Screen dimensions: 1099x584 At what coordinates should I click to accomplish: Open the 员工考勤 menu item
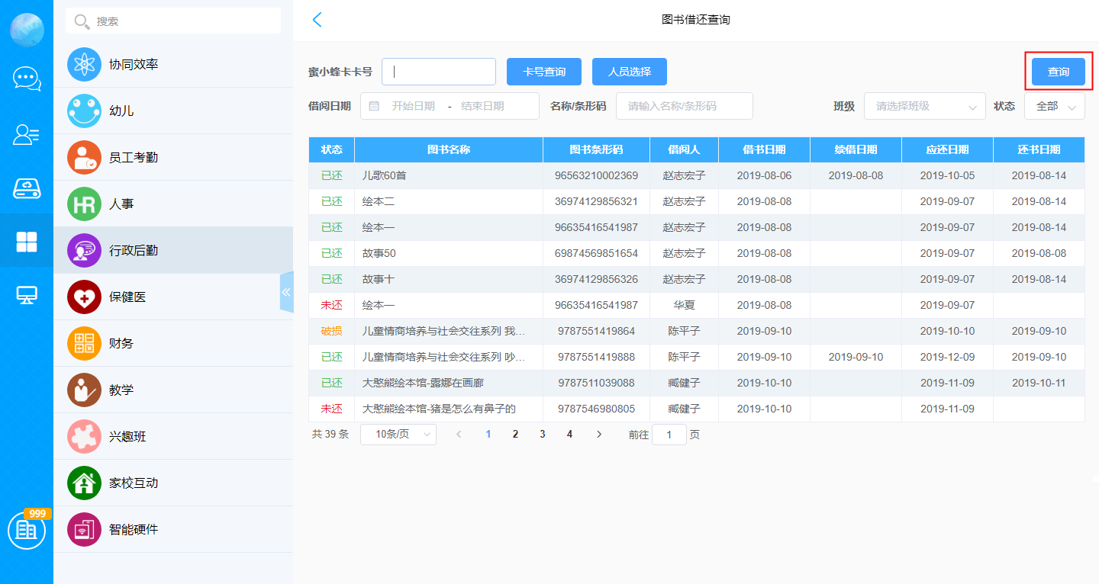[173, 158]
